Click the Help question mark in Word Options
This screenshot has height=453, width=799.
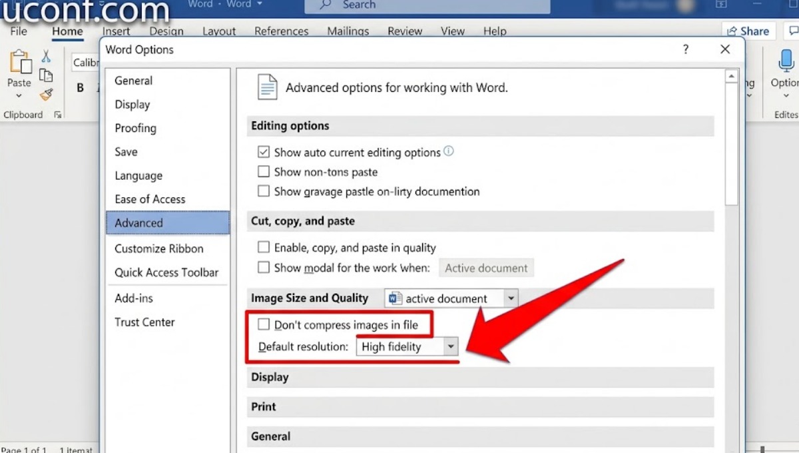click(686, 49)
